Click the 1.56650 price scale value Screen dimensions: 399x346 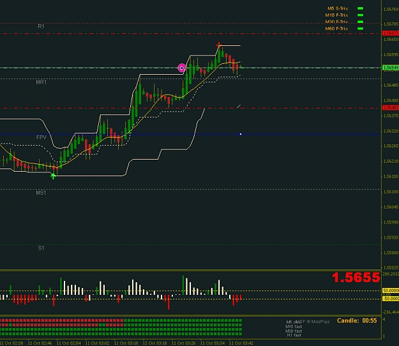[391, 40]
